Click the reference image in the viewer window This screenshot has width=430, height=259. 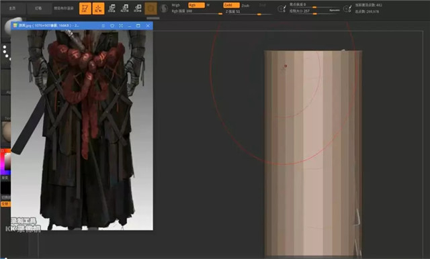(82, 130)
